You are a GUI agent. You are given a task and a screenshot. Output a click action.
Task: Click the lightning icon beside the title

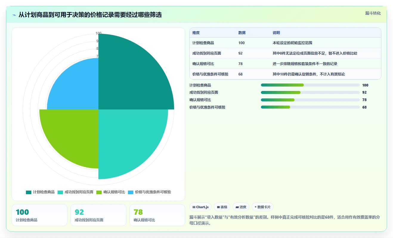pos(14,15)
